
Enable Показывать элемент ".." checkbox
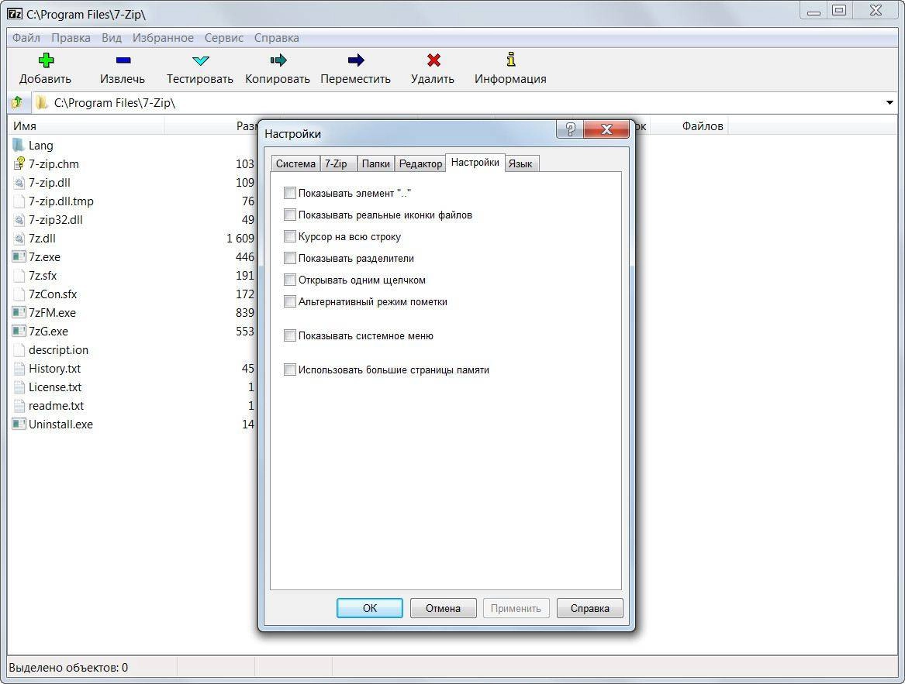290,193
